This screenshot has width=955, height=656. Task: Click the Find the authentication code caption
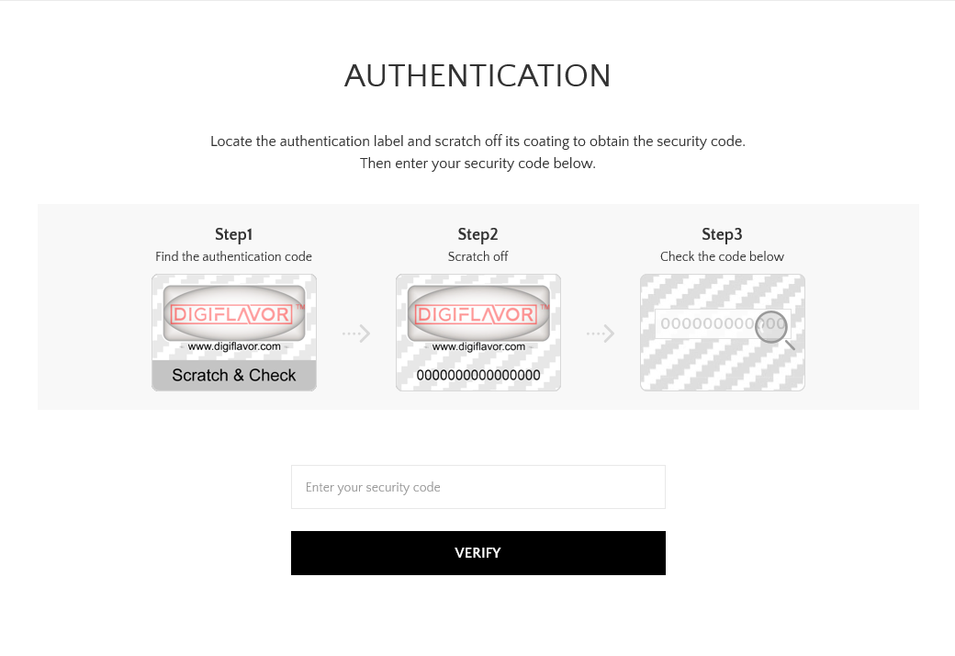coord(233,257)
